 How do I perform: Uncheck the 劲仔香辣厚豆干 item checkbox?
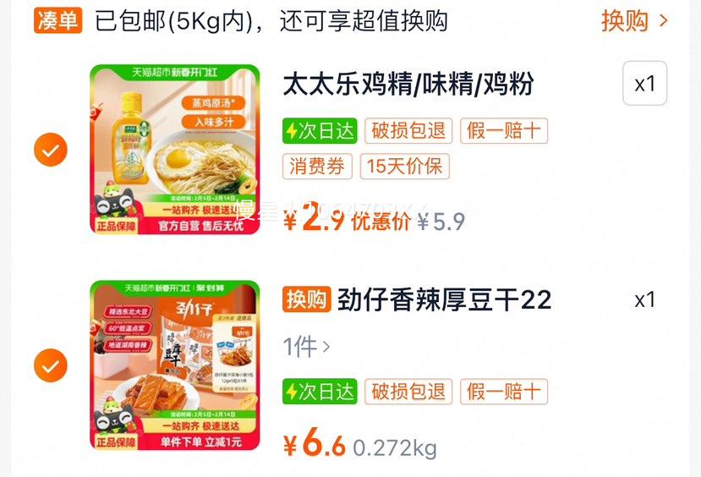[x=51, y=365]
